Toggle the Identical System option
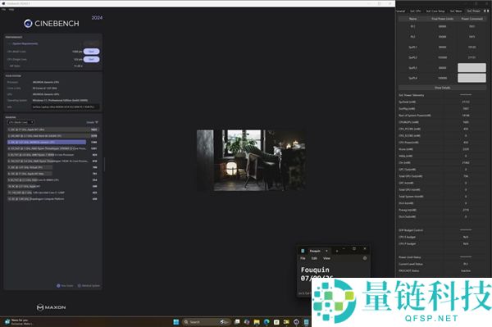Viewport: 492px width, 327px height. (89, 286)
